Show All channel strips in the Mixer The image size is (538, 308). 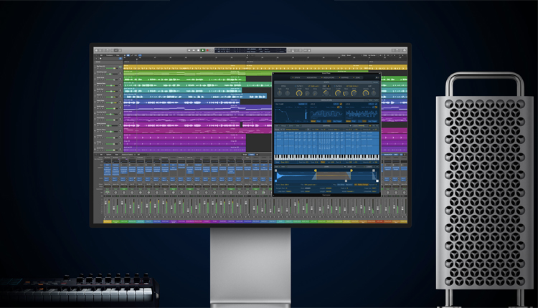pyautogui.click(x=257, y=155)
